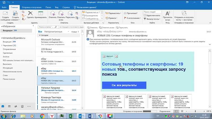Open Word from the taskbar
Viewport: 212px width, 119px height.
pyautogui.click(x=90, y=116)
